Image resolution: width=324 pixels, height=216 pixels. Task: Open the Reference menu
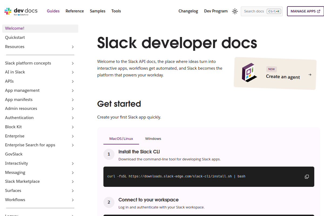[75, 11]
